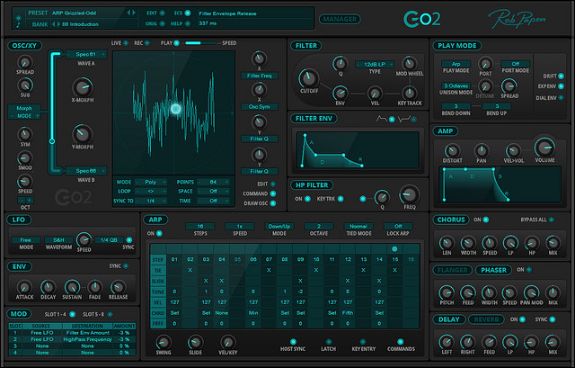
Task: Click the amp Pan knob
Action: [x=482, y=150]
